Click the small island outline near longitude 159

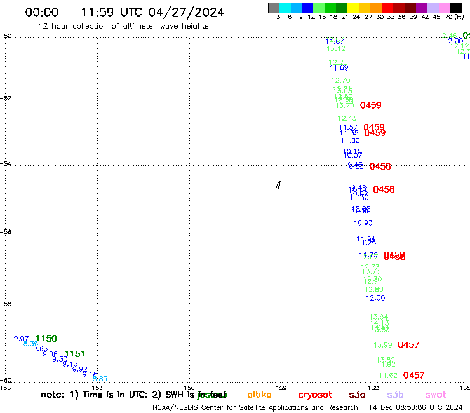tap(278, 186)
